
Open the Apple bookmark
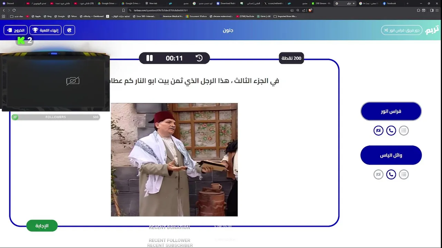(x=36, y=16)
